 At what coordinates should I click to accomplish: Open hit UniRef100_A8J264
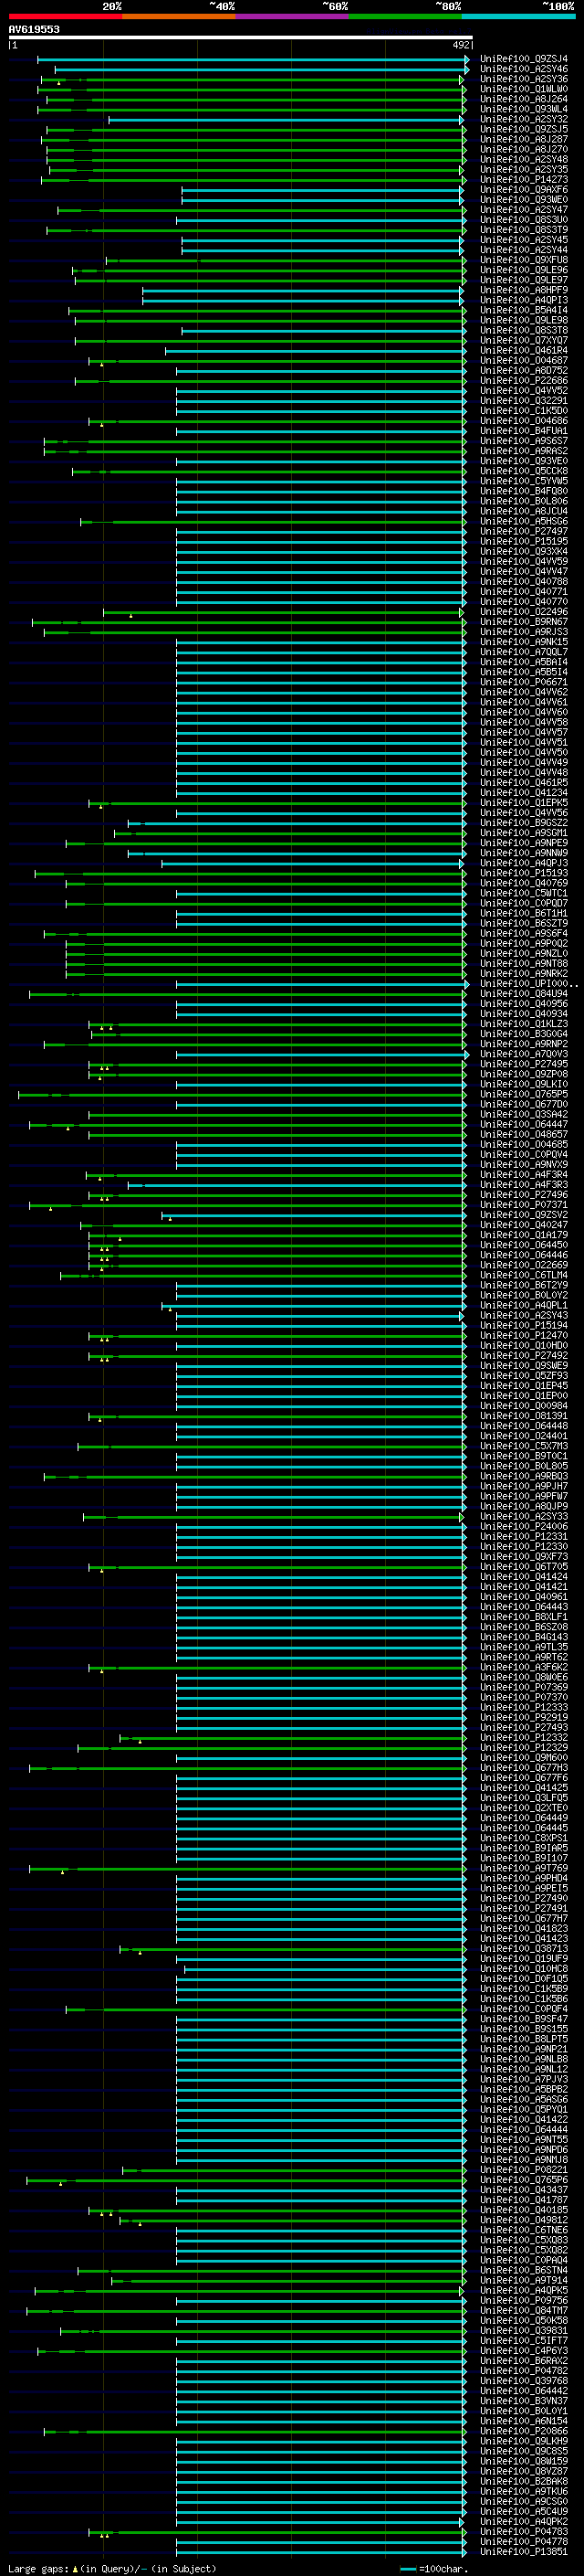pyautogui.click(x=523, y=99)
